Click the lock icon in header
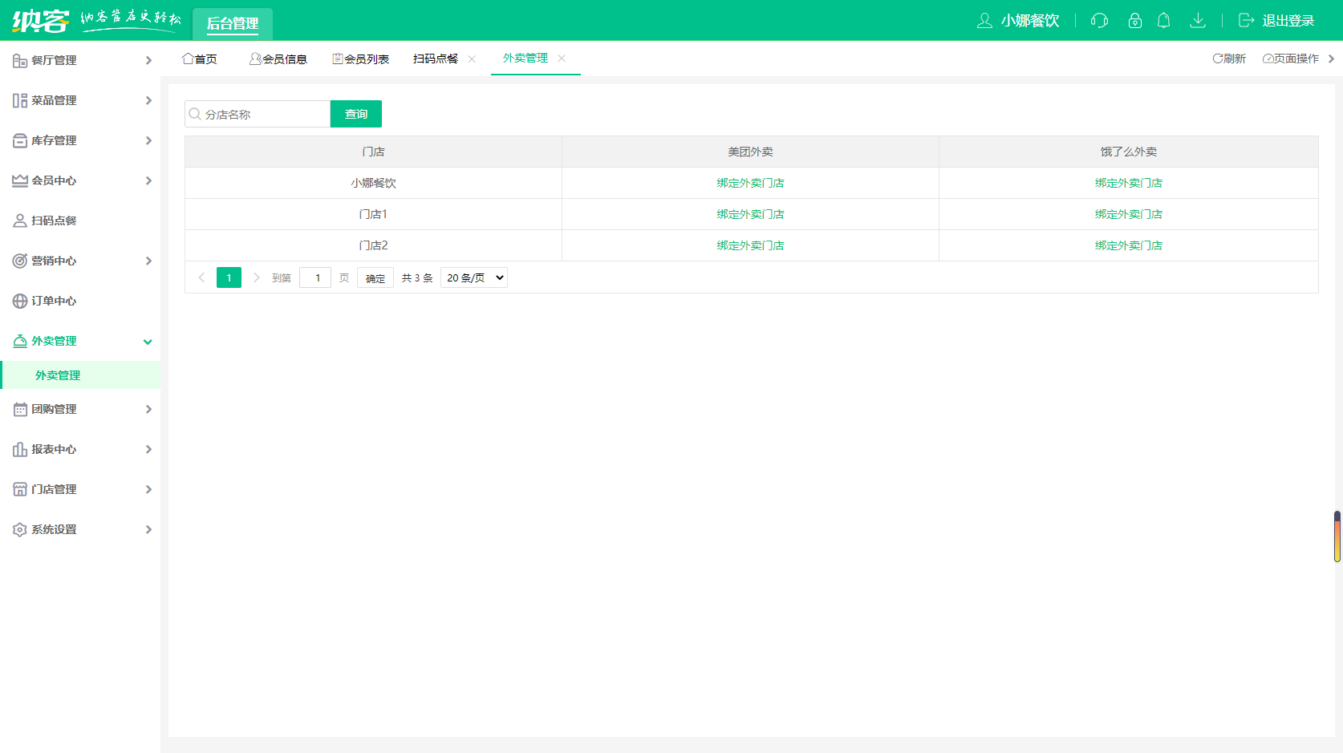 click(1134, 21)
